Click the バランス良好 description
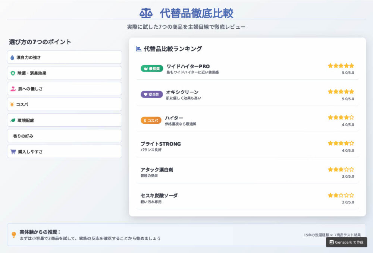Screen dimensions: 373x253 pos(151,150)
